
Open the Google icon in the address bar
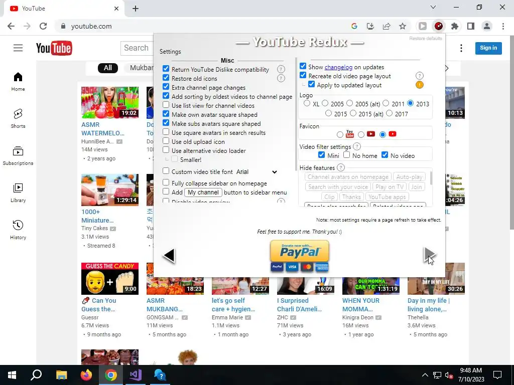[x=354, y=26]
